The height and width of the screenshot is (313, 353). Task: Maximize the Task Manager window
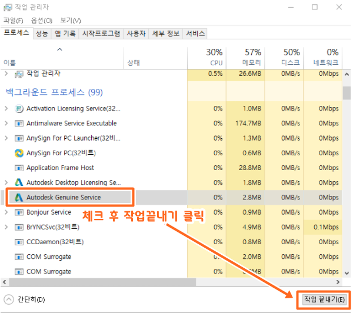pos(315,7)
